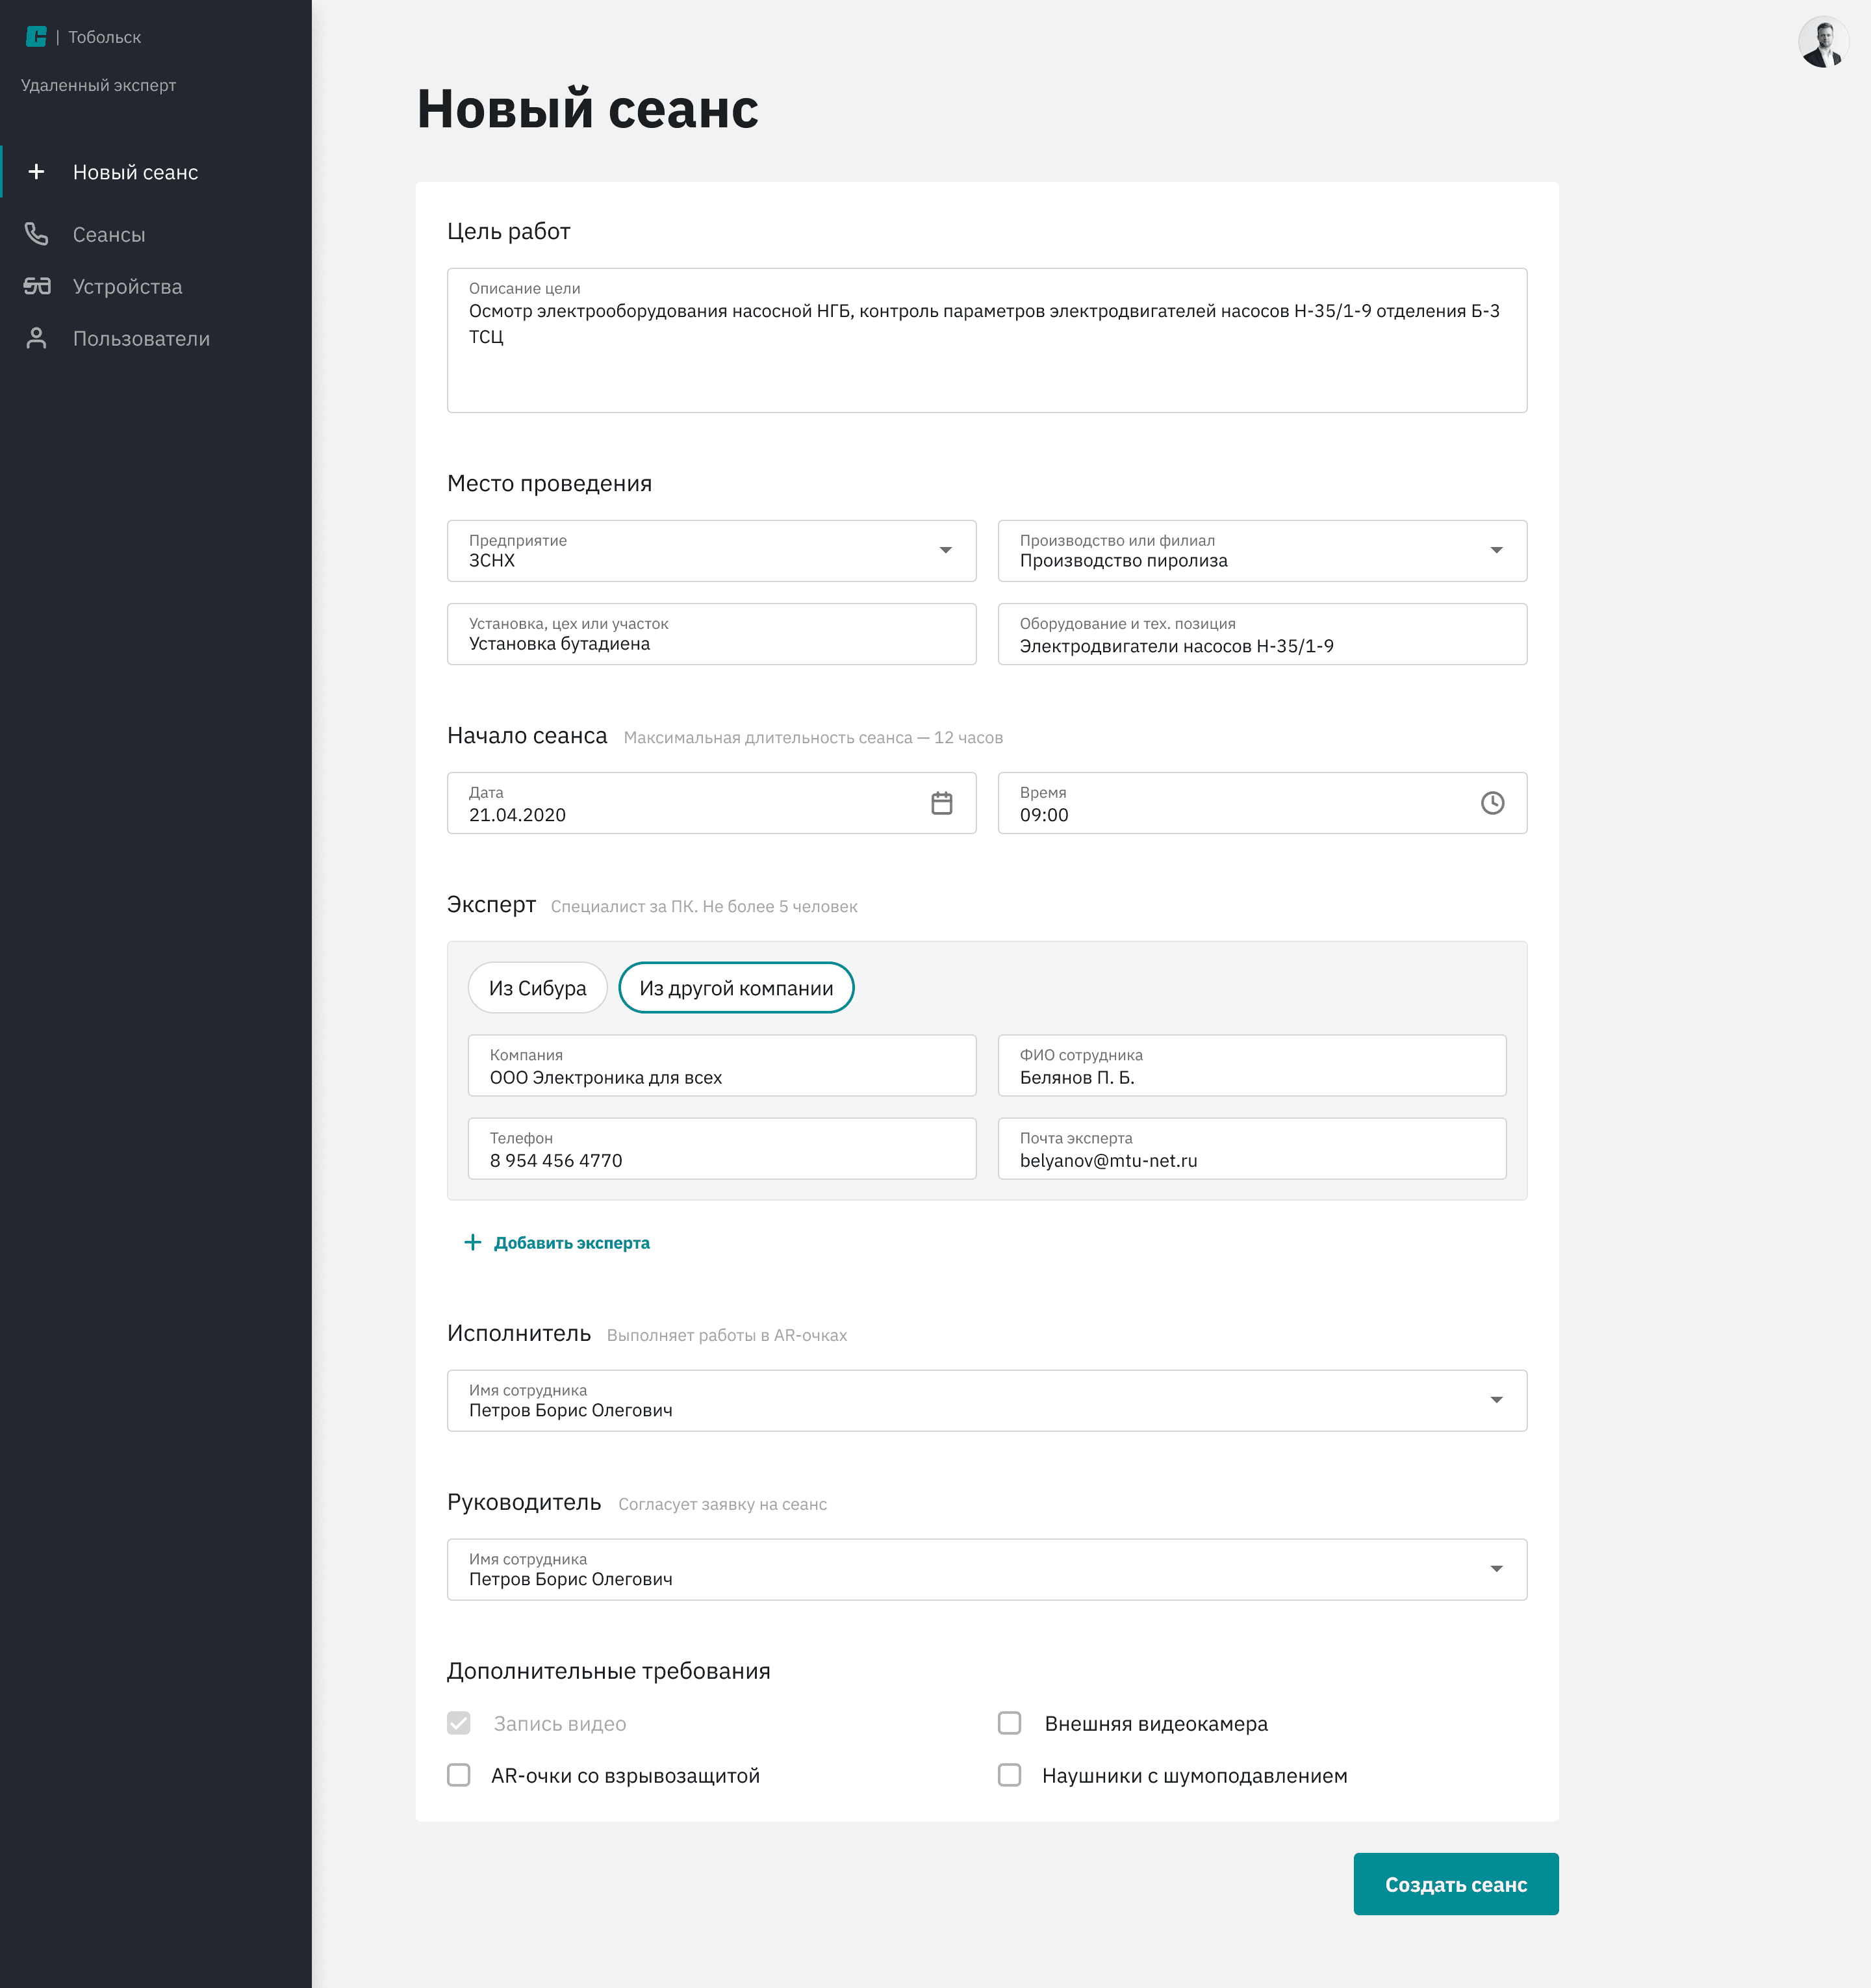Click the person icon for Пользователи
The image size is (1871, 1988).
pos(36,338)
